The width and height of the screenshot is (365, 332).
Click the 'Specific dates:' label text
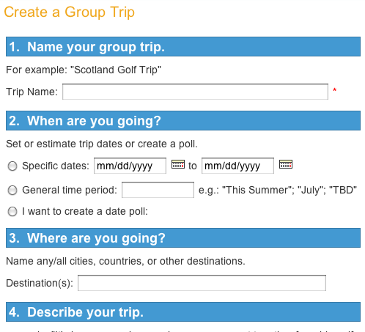point(56,166)
